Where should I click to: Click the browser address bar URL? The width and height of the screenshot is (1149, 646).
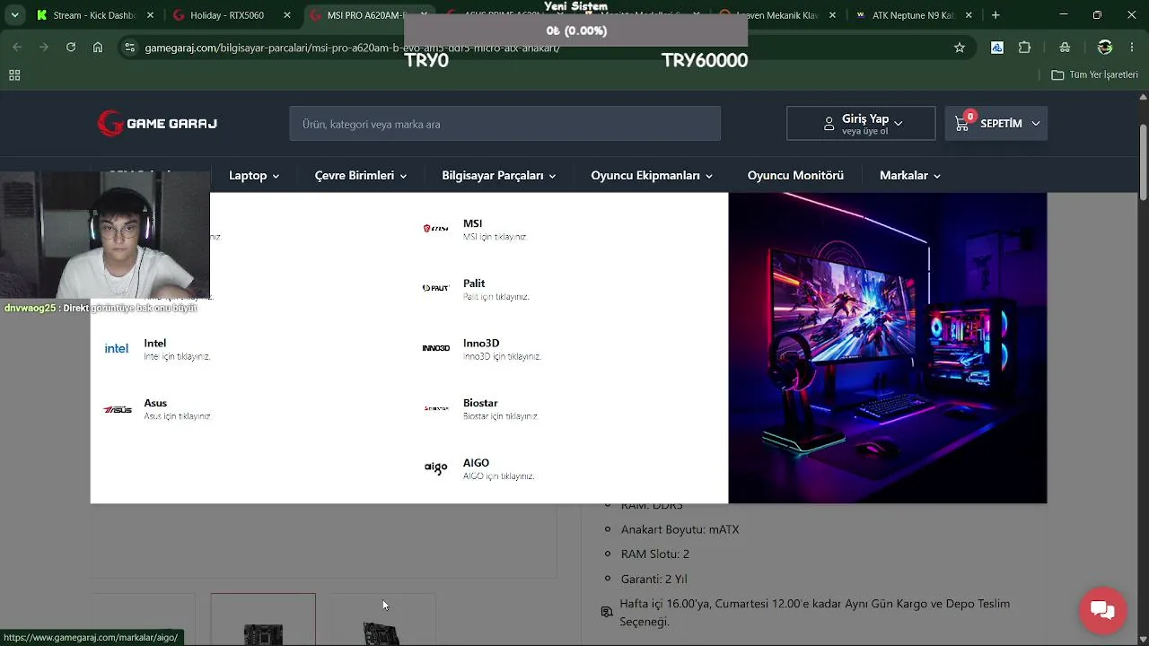(x=352, y=48)
